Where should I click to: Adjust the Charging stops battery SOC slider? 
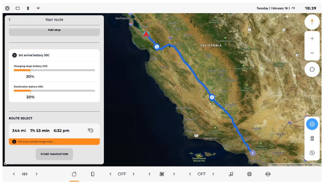pyautogui.click(x=30, y=70)
